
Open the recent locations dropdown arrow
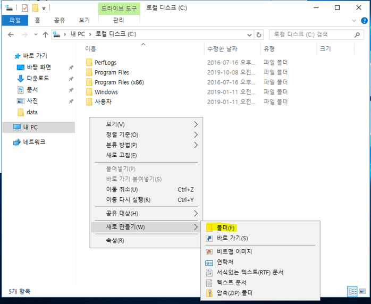(x=36, y=35)
